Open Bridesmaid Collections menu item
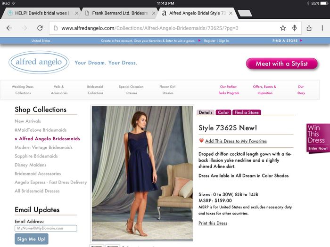 (95, 90)
